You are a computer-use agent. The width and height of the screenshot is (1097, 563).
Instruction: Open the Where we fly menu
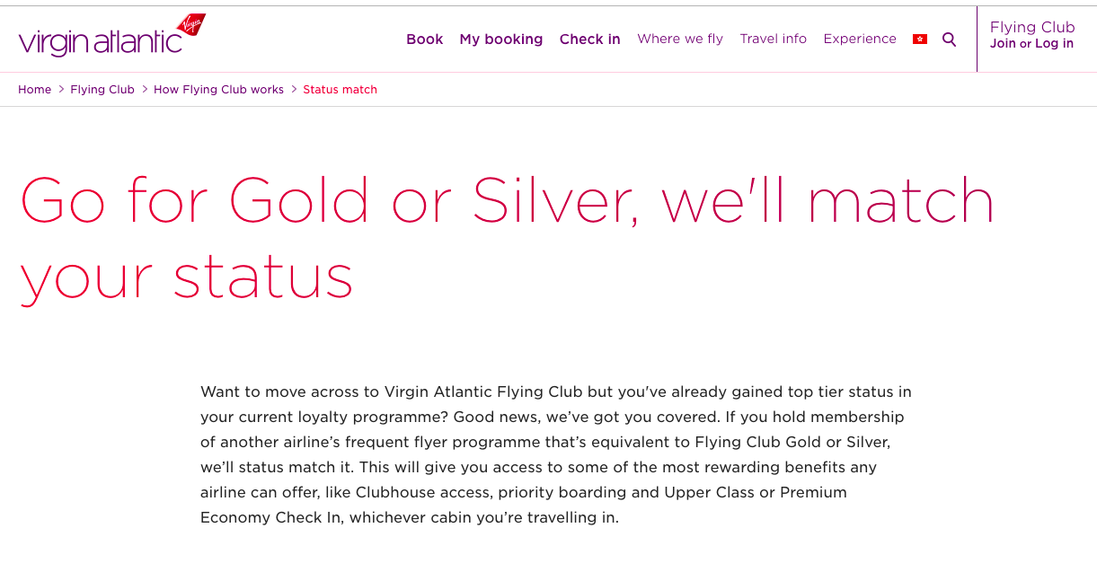click(x=680, y=39)
